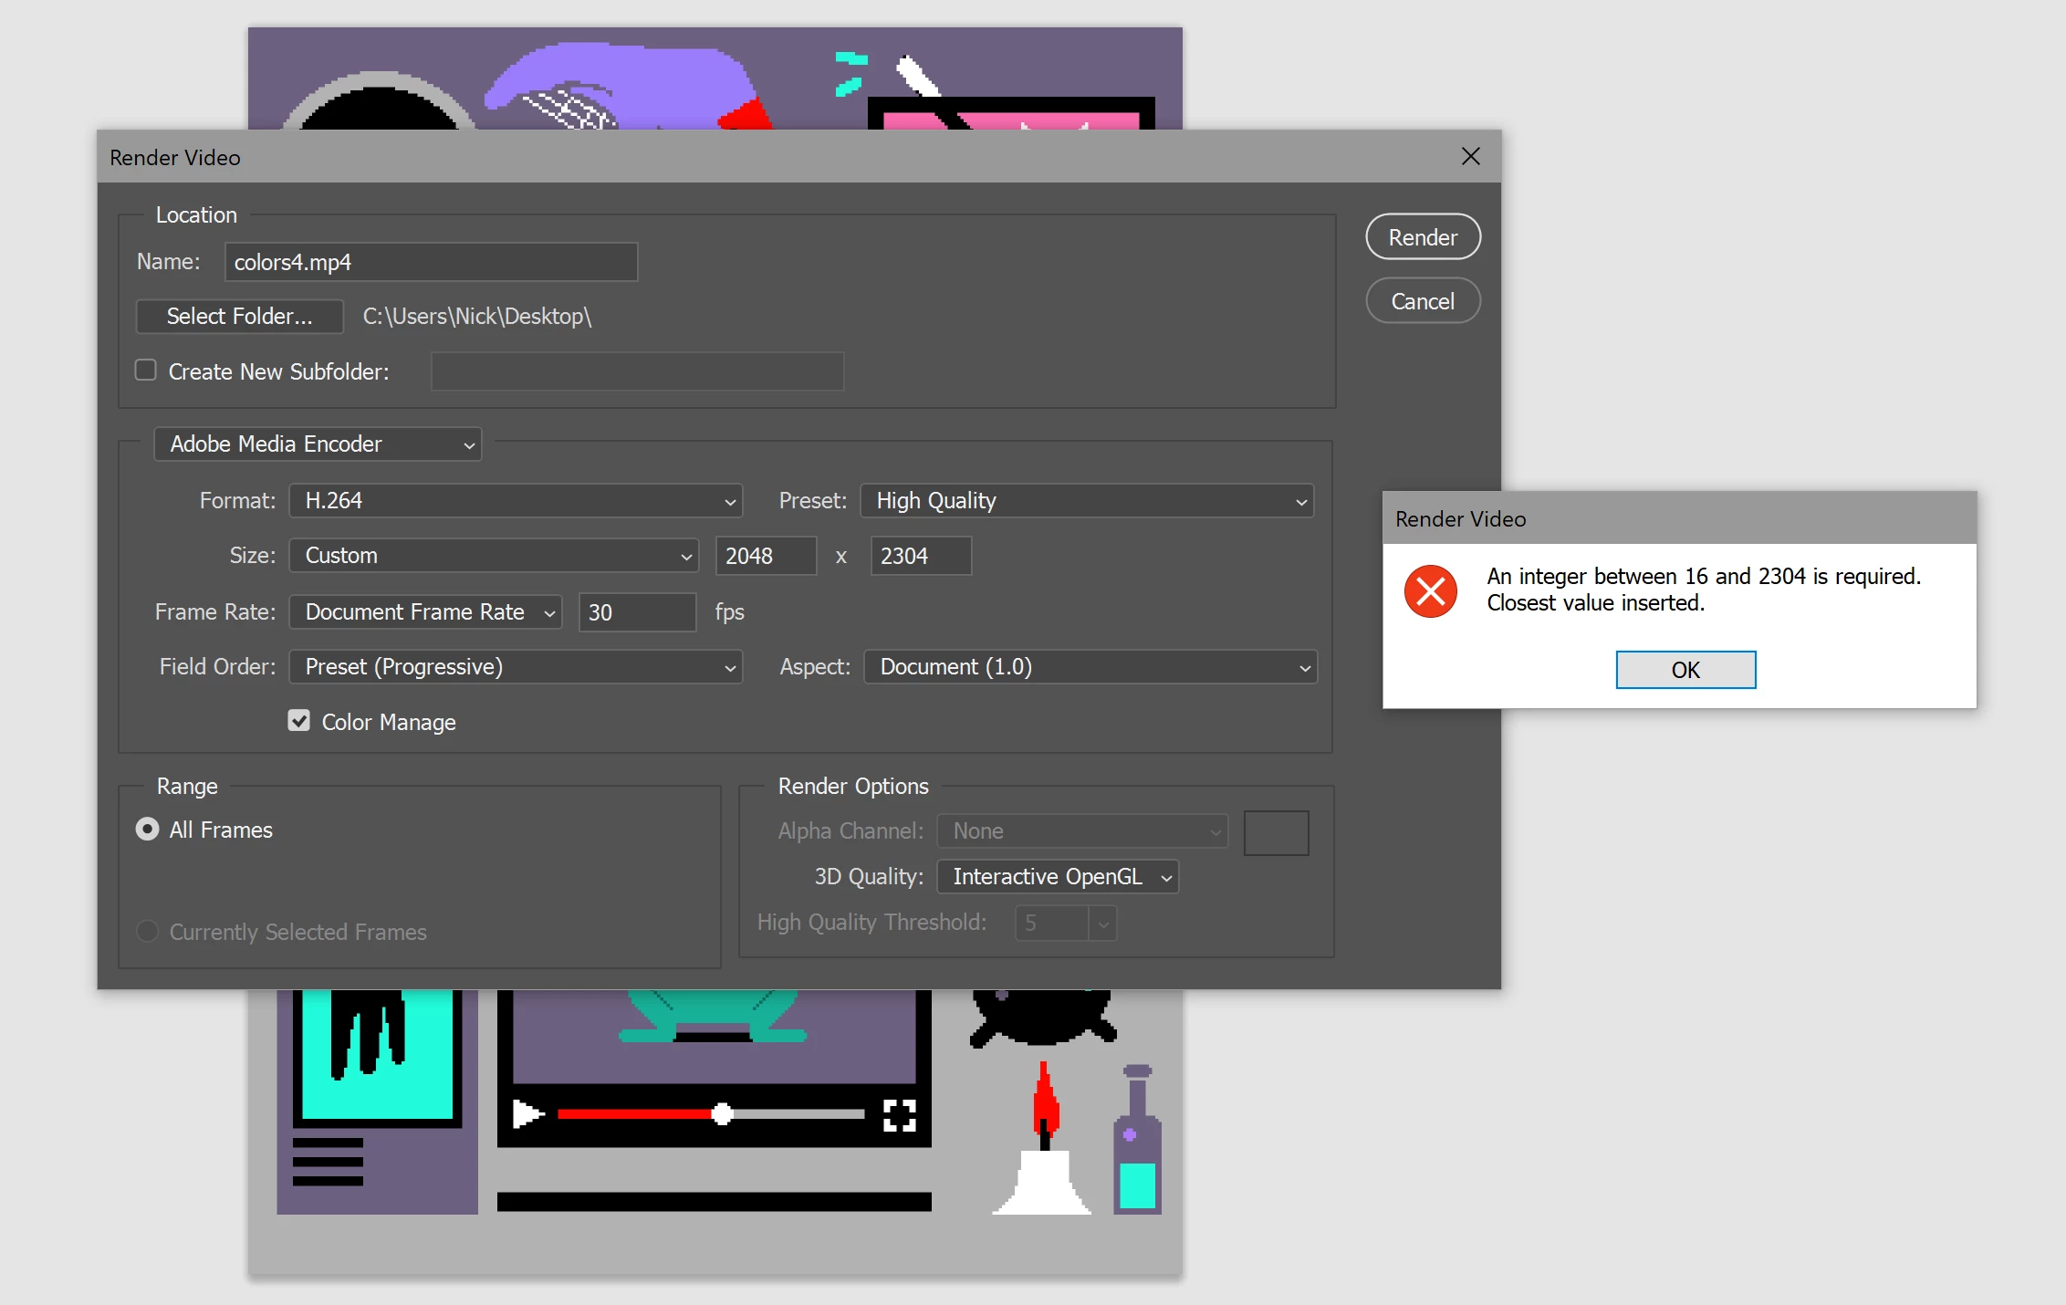This screenshot has height=1305, width=2066.
Task: Enable Create New Subfolder checkbox
Action: [x=146, y=371]
